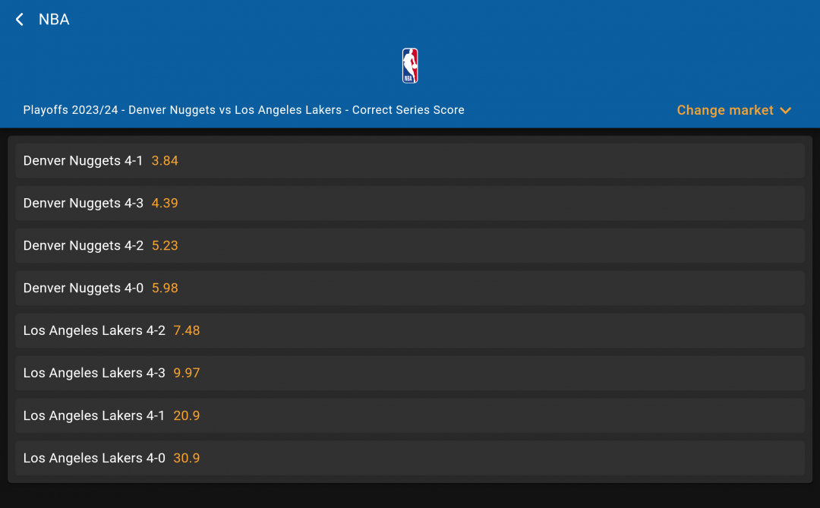The image size is (820, 508).
Task: Open the Change market dropdown
Action: (x=733, y=110)
